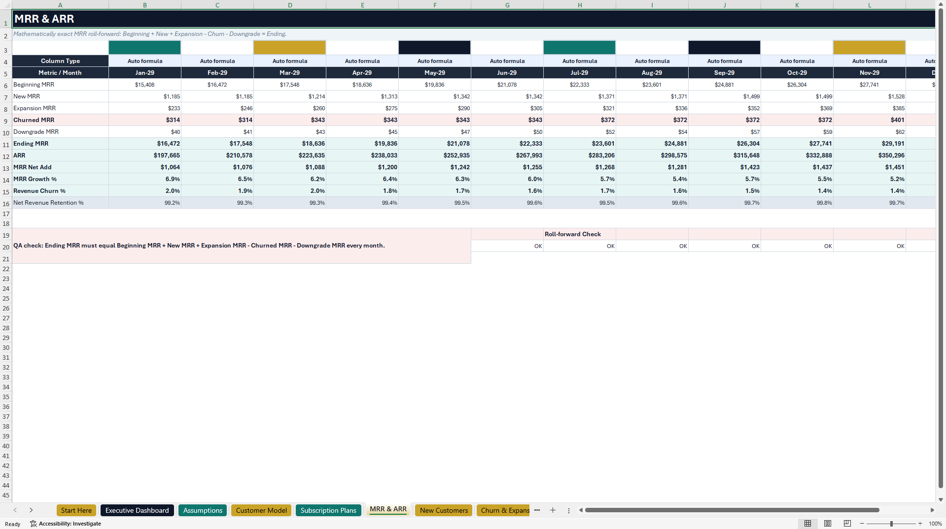The image size is (946, 529).
Task: Select Churned MRR row label
Action: (x=60, y=120)
